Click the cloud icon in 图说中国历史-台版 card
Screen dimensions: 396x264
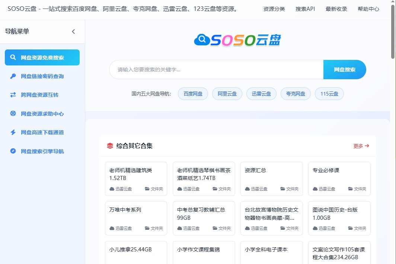tap(315, 228)
